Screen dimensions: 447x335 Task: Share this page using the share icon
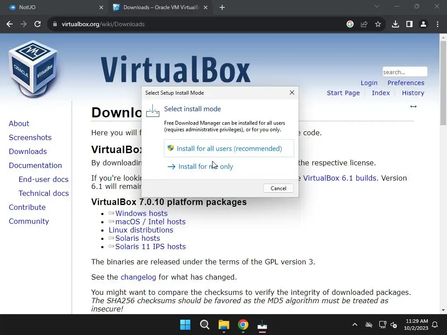364,24
